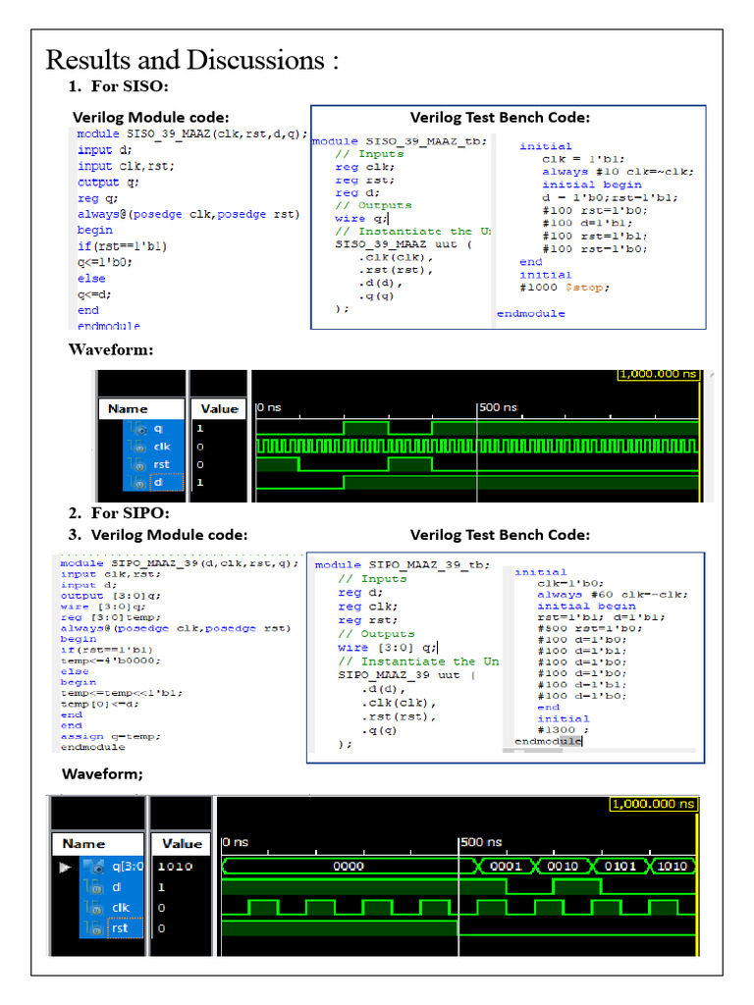This screenshot has height=1005, width=754.
Task: Select signal name clk in SISO waveform
Action: (x=162, y=447)
